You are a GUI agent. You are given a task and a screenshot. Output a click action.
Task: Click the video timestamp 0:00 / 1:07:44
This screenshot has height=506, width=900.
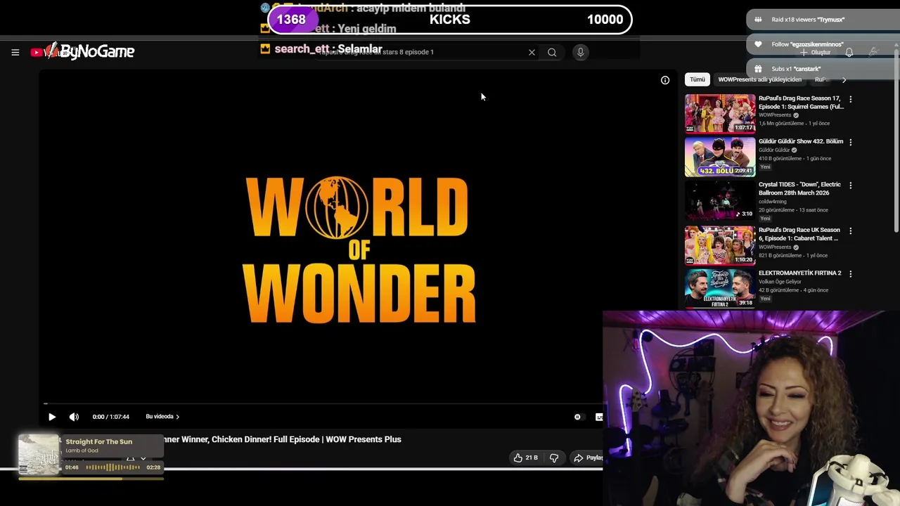coord(111,417)
